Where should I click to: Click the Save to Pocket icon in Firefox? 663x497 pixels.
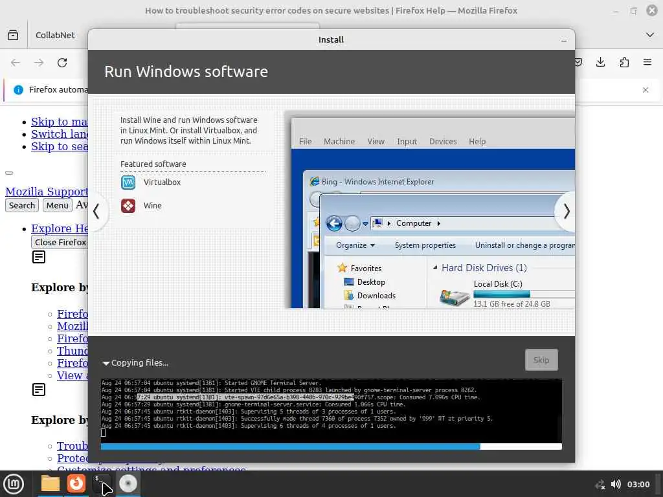coord(578,63)
